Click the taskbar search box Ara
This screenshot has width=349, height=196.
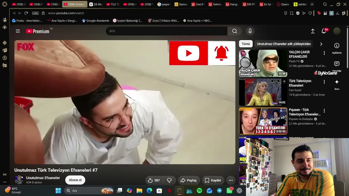tap(89, 191)
